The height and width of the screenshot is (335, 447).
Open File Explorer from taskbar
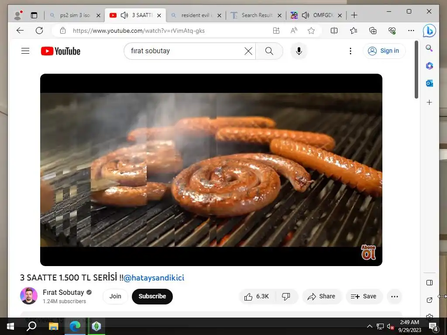click(53, 326)
